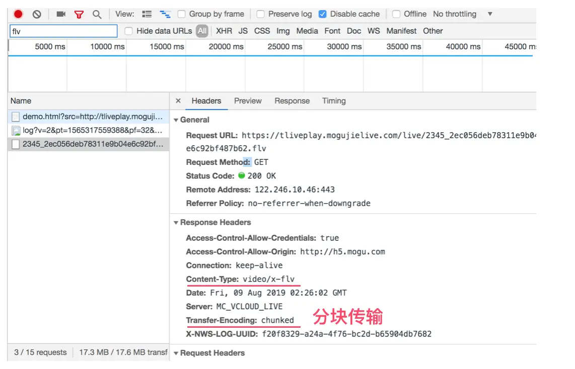Select the demo.html document file icon

pos(16,117)
